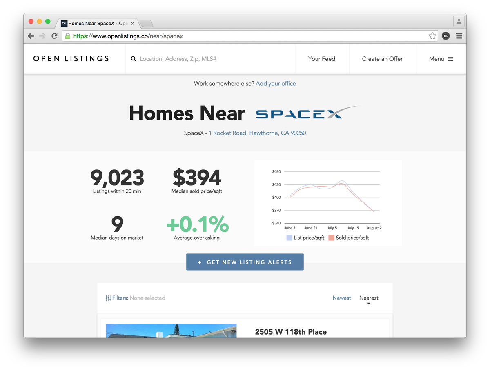The height and width of the screenshot is (371, 490).
Task: Open a new browser tab
Action: pyautogui.click(x=146, y=23)
